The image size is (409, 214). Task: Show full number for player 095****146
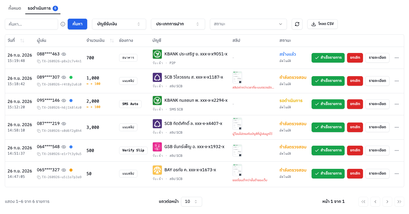(x=64, y=101)
